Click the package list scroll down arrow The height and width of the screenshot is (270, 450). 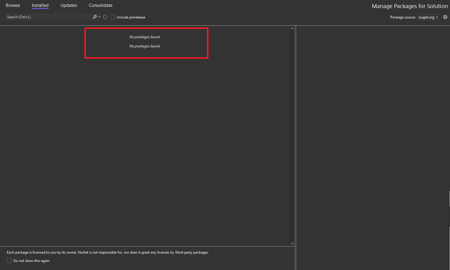[x=292, y=243]
